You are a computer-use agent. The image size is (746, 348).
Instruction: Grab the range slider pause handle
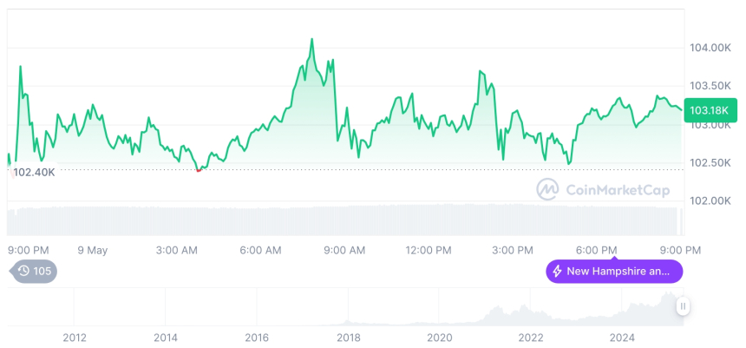click(684, 306)
